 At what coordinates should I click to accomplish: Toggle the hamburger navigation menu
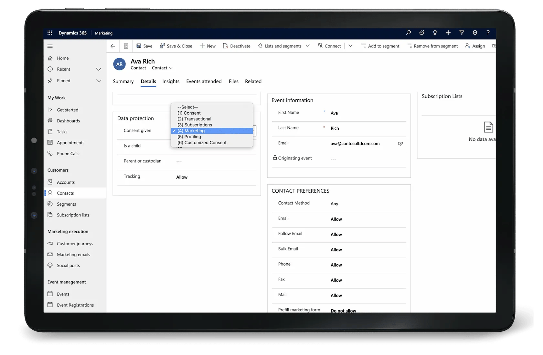50,46
